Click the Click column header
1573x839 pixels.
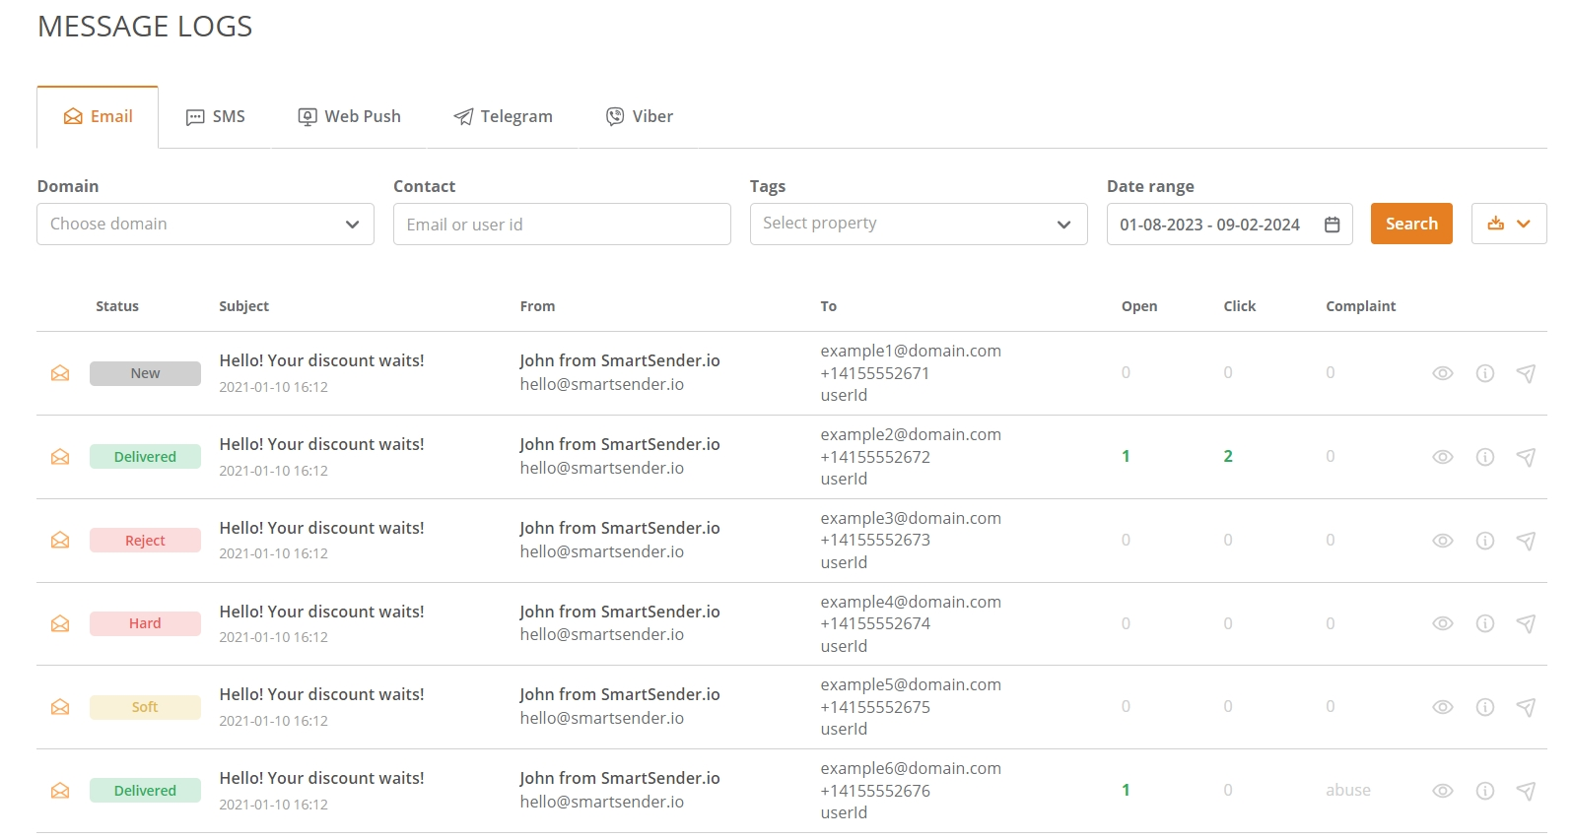(x=1240, y=306)
